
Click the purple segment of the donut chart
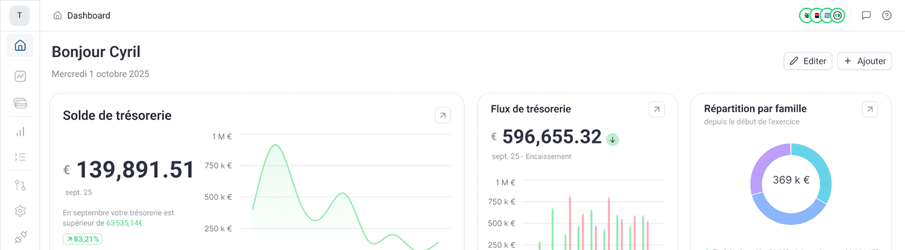point(761,168)
